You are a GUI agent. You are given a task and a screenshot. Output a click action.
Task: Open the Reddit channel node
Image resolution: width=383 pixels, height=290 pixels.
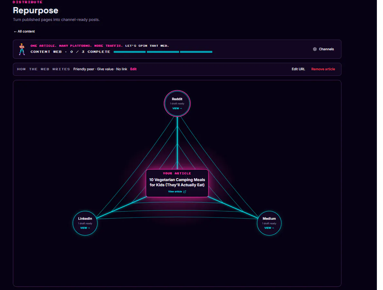click(177, 103)
